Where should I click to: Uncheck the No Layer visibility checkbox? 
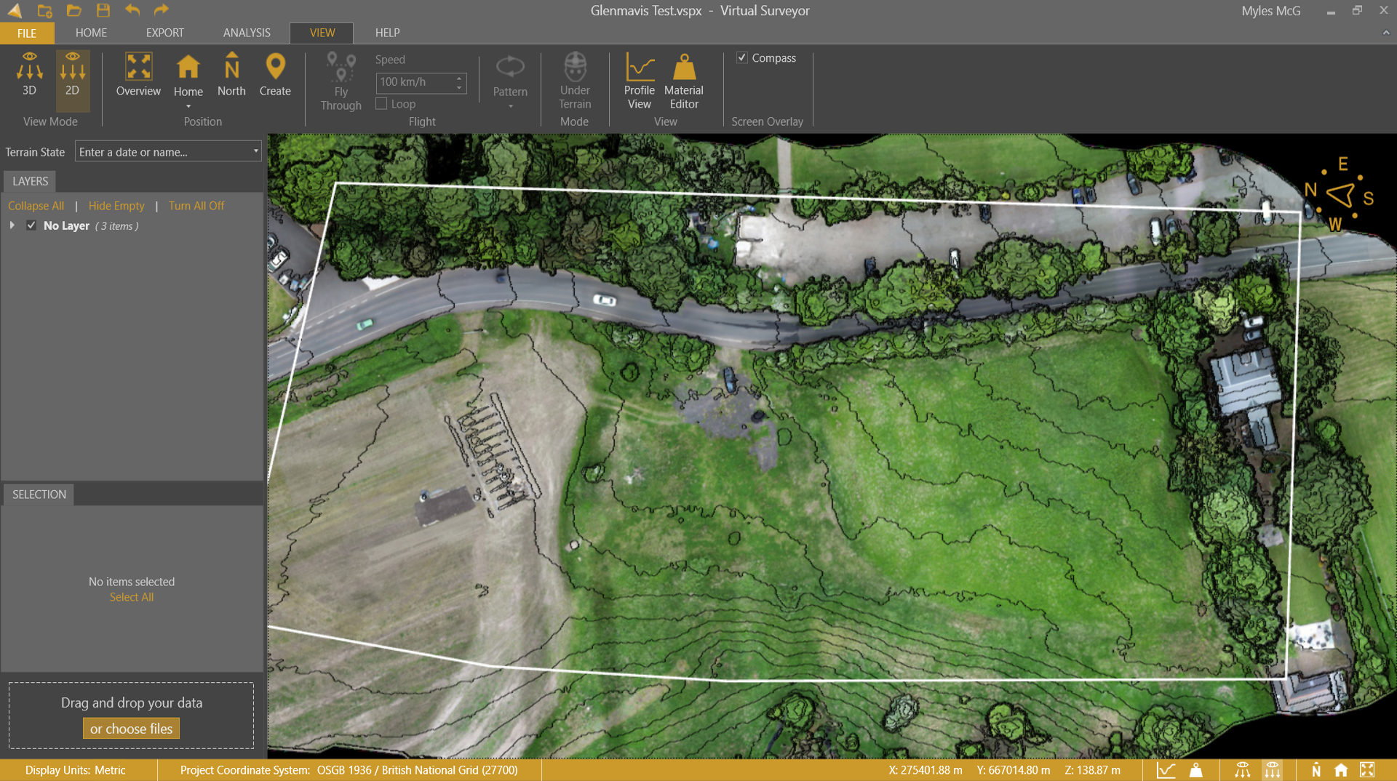(x=31, y=225)
